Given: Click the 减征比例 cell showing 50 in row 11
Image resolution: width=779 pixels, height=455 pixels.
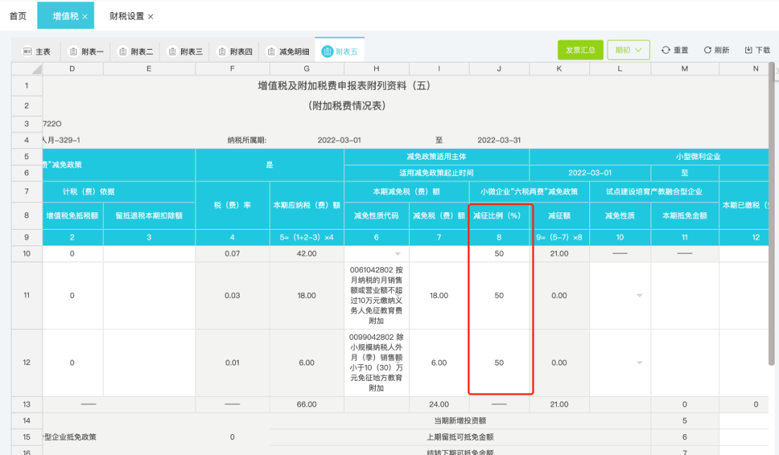Looking at the screenshot, I should coord(499,295).
